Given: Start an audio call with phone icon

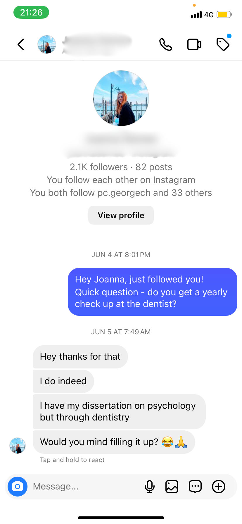Looking at the screenshot, I should point(165,44).
